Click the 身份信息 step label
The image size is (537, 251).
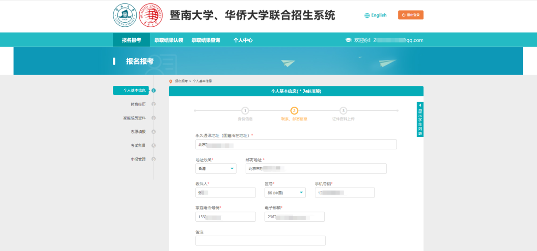coord(245,119)
